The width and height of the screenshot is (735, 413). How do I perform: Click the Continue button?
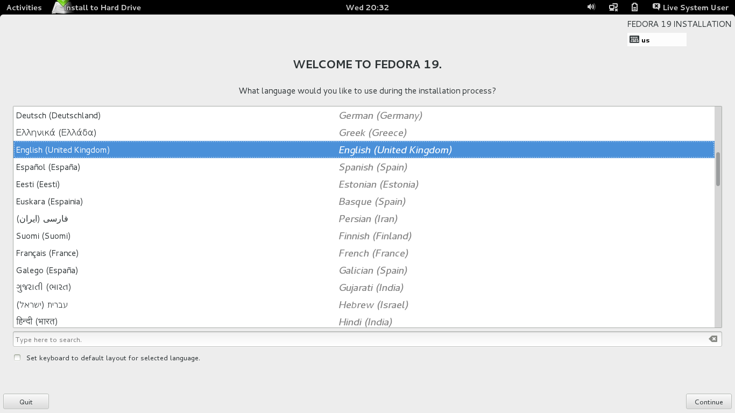pyautogui.click(x=709, y=402)
